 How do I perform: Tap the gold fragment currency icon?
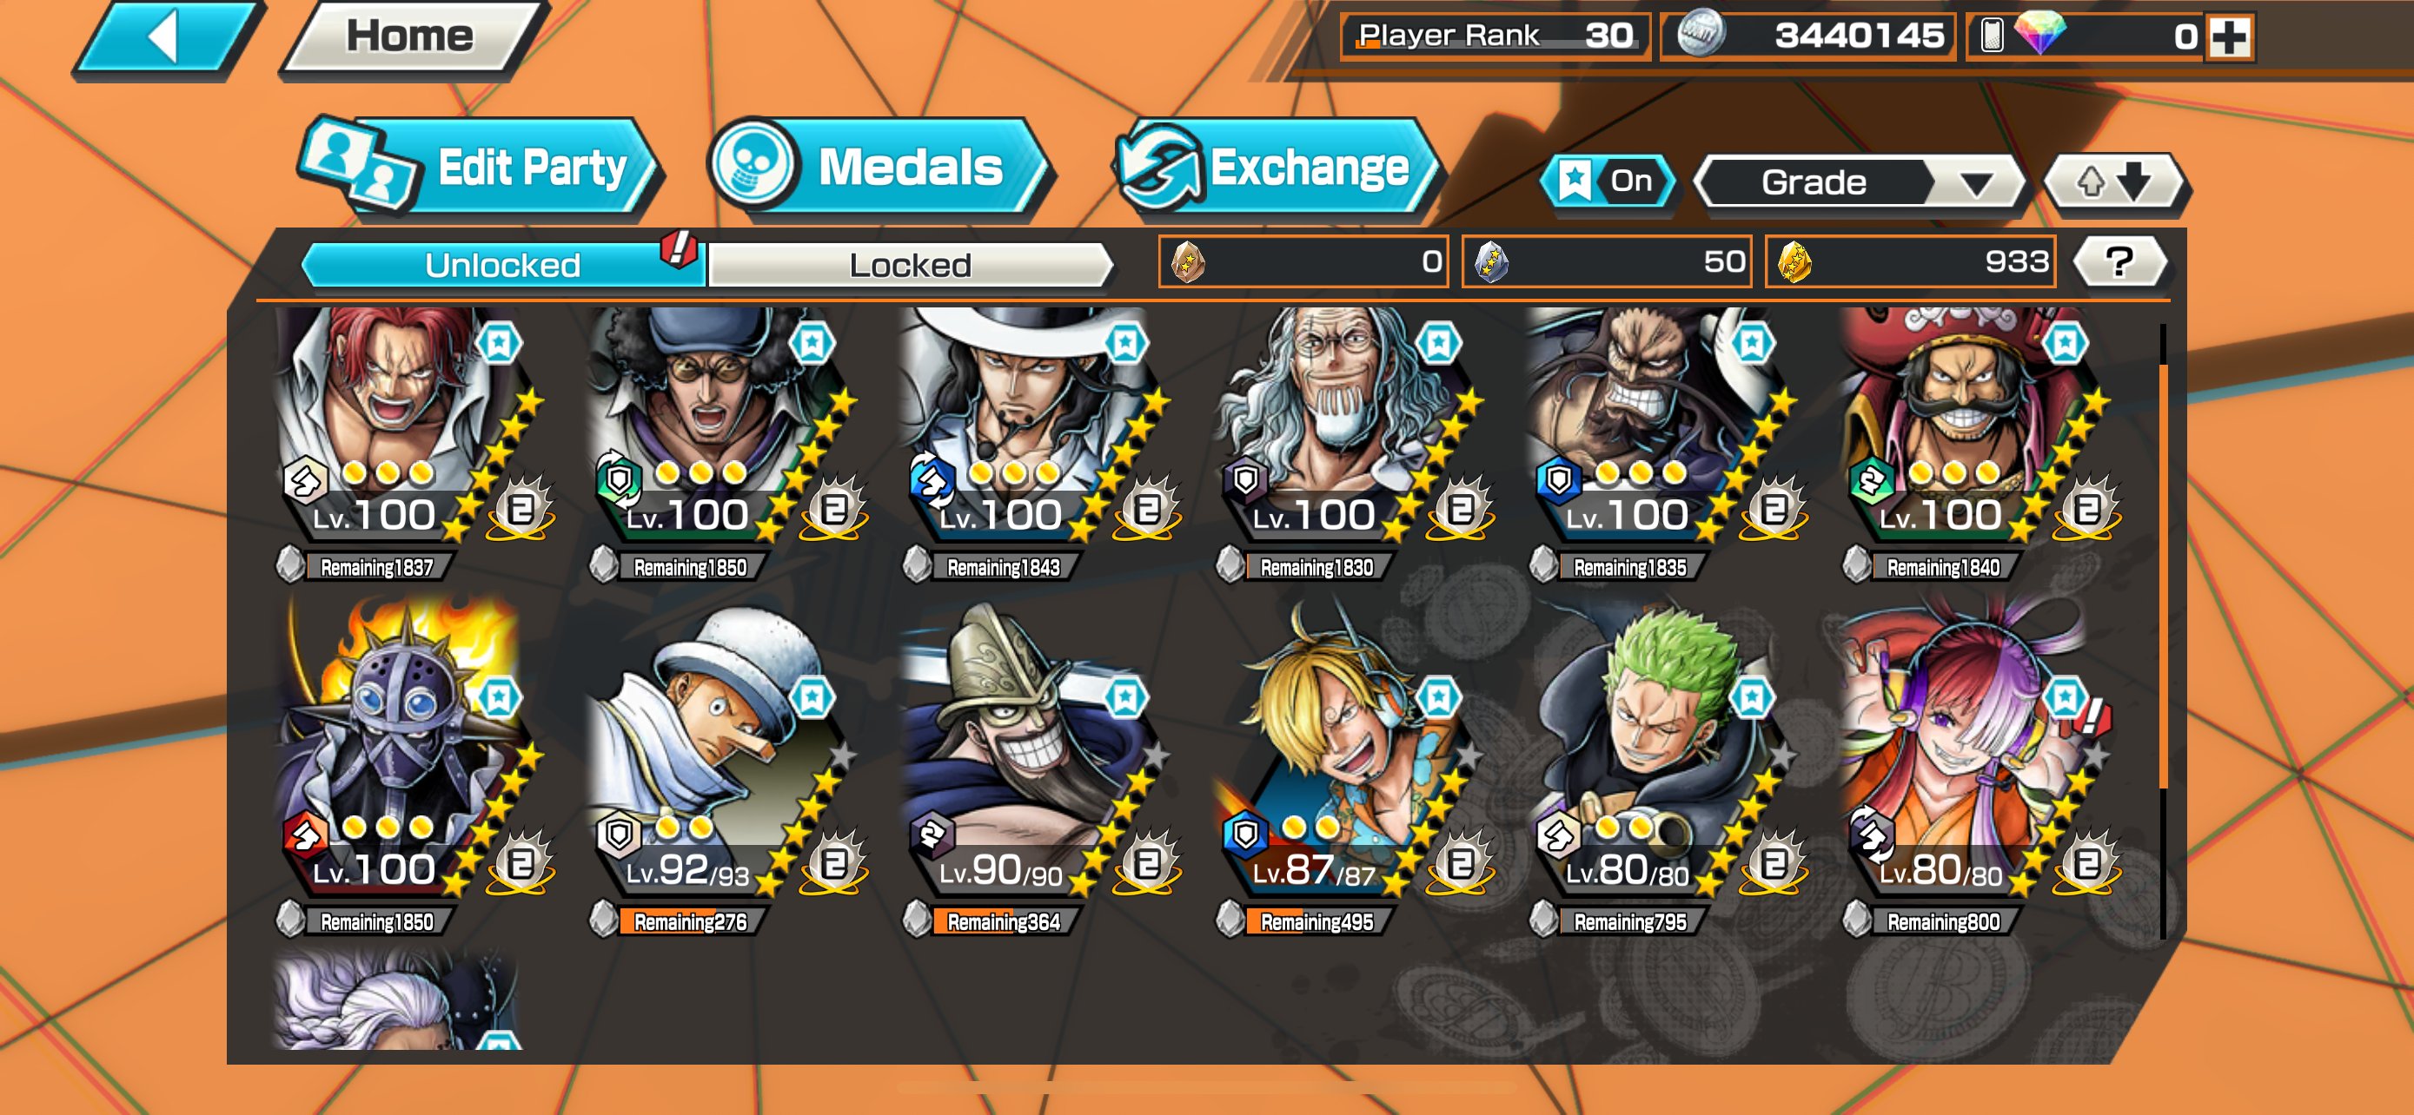(x=1793, y=262)
